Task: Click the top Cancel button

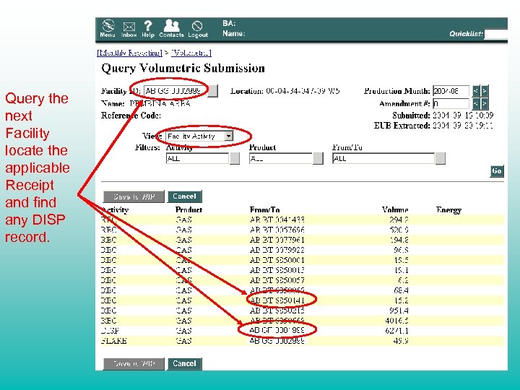Action: [184, 196]
